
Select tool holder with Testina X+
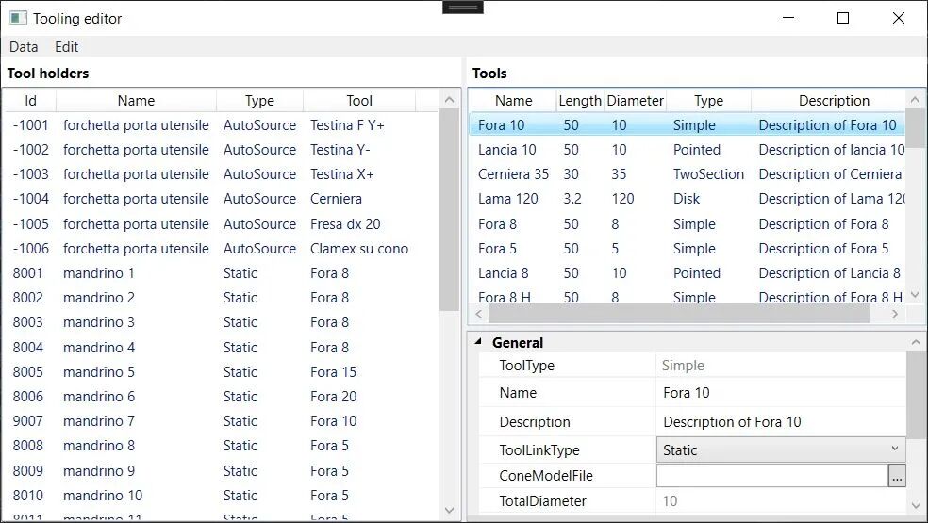click(x=222, y=174)
